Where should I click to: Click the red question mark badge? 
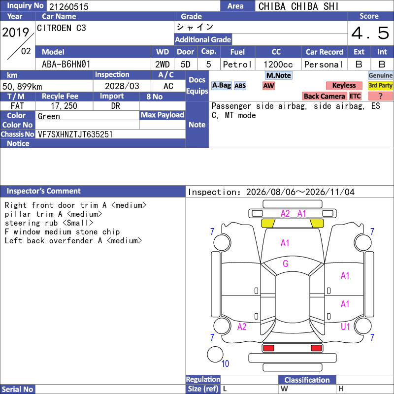pyautogui.click(x=380, y=96)
